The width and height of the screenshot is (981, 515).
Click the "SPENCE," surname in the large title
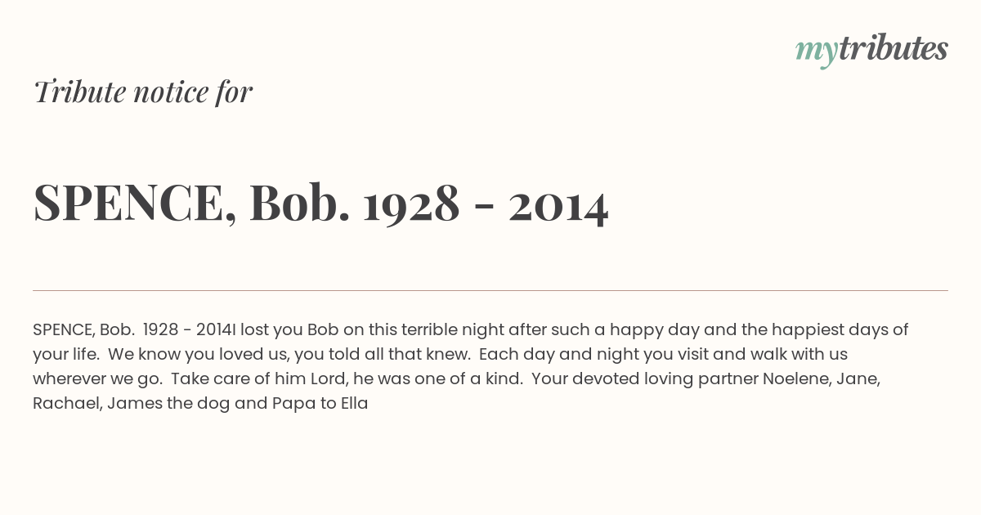click(135, 204)
